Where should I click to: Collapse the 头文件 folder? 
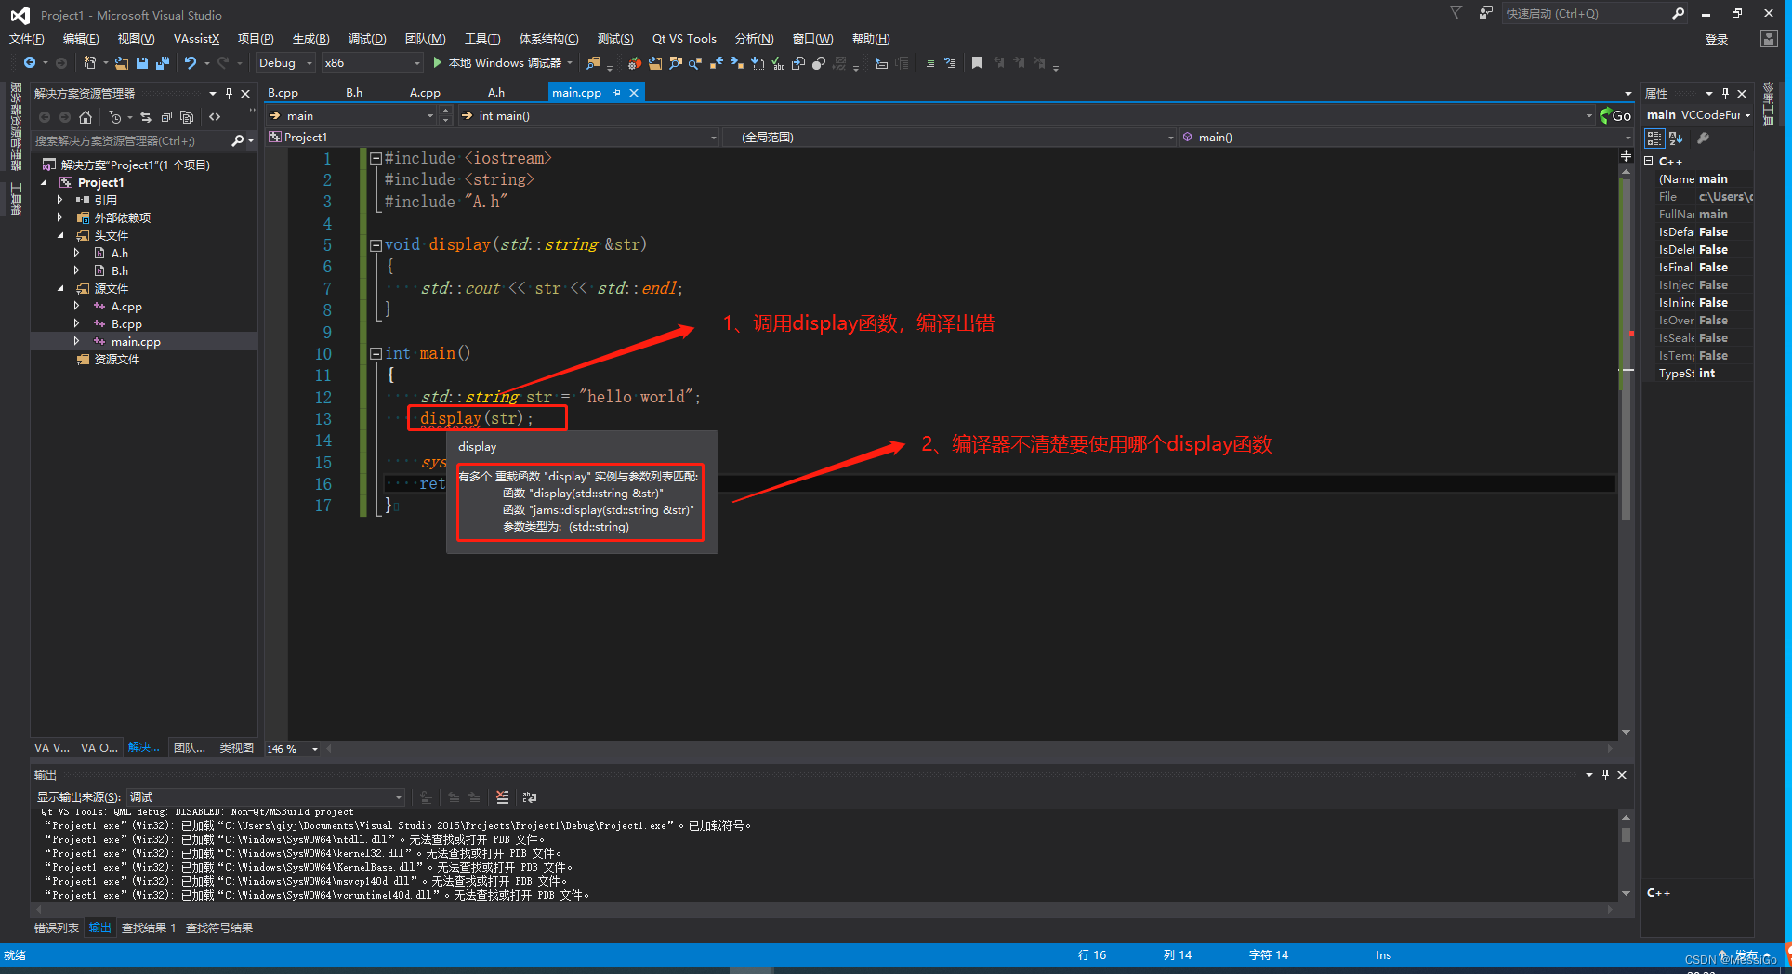coord(60,235)
